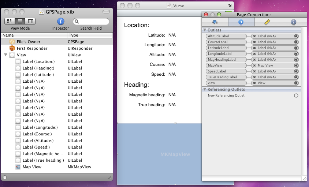Click the LatitudeLabel connection circle
This screenshot has width=309, height=187.
296,48
